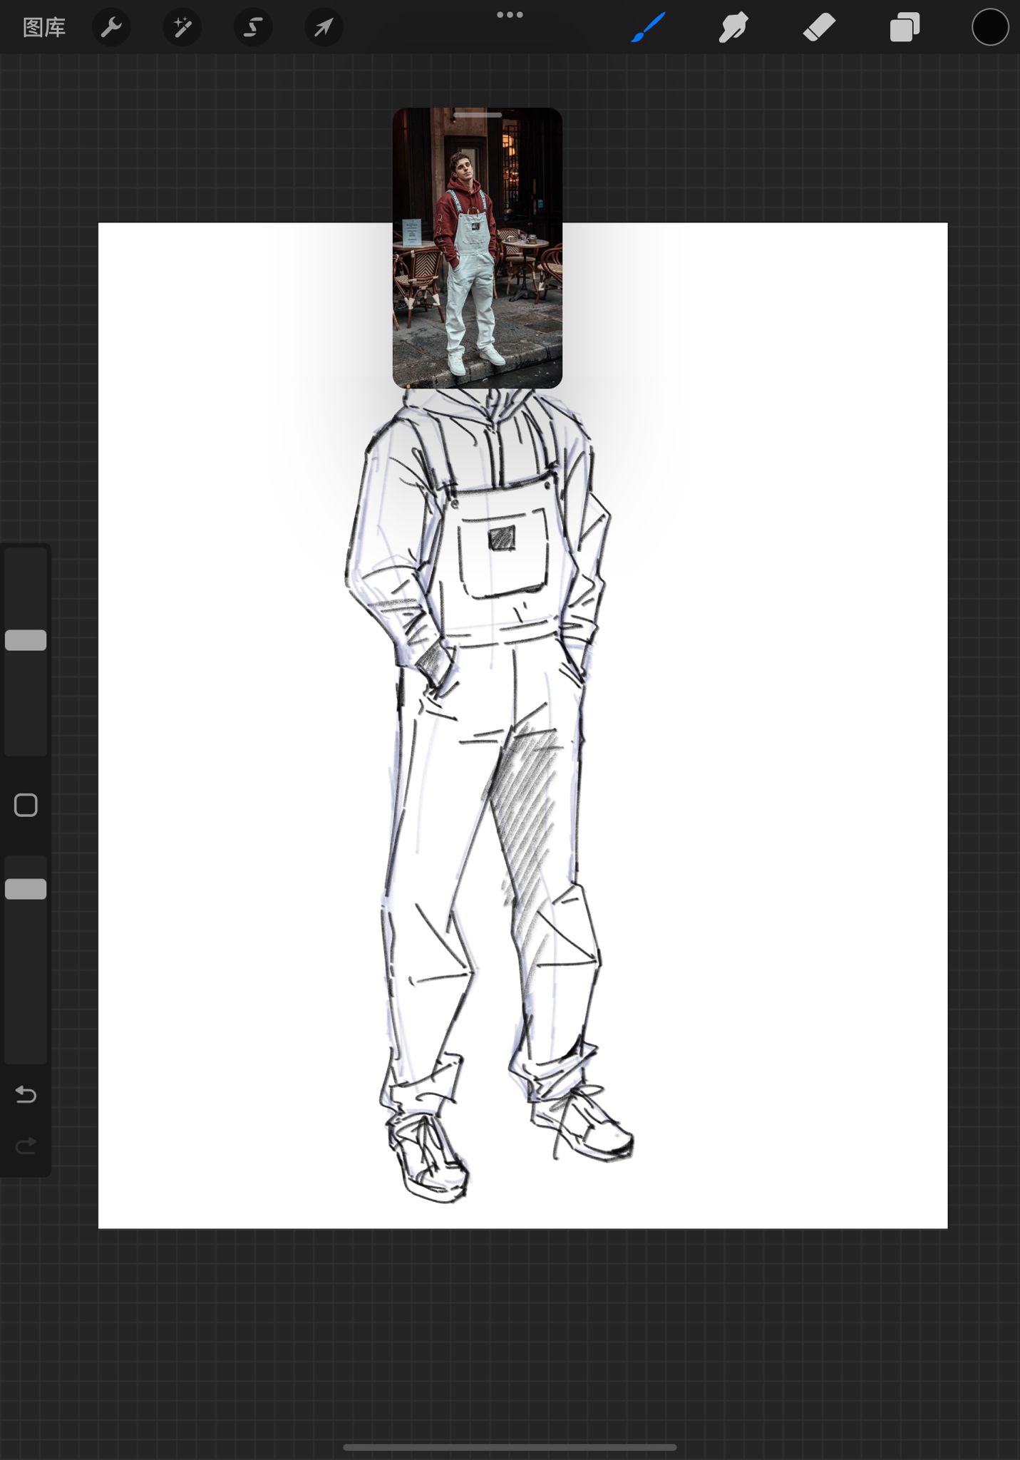The image size is (1020, 1460).
Task: Activate the Selection tool
Action: point(253,28)
